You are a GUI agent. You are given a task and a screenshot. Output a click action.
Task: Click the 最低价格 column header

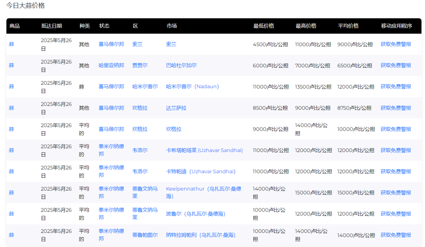263,26
